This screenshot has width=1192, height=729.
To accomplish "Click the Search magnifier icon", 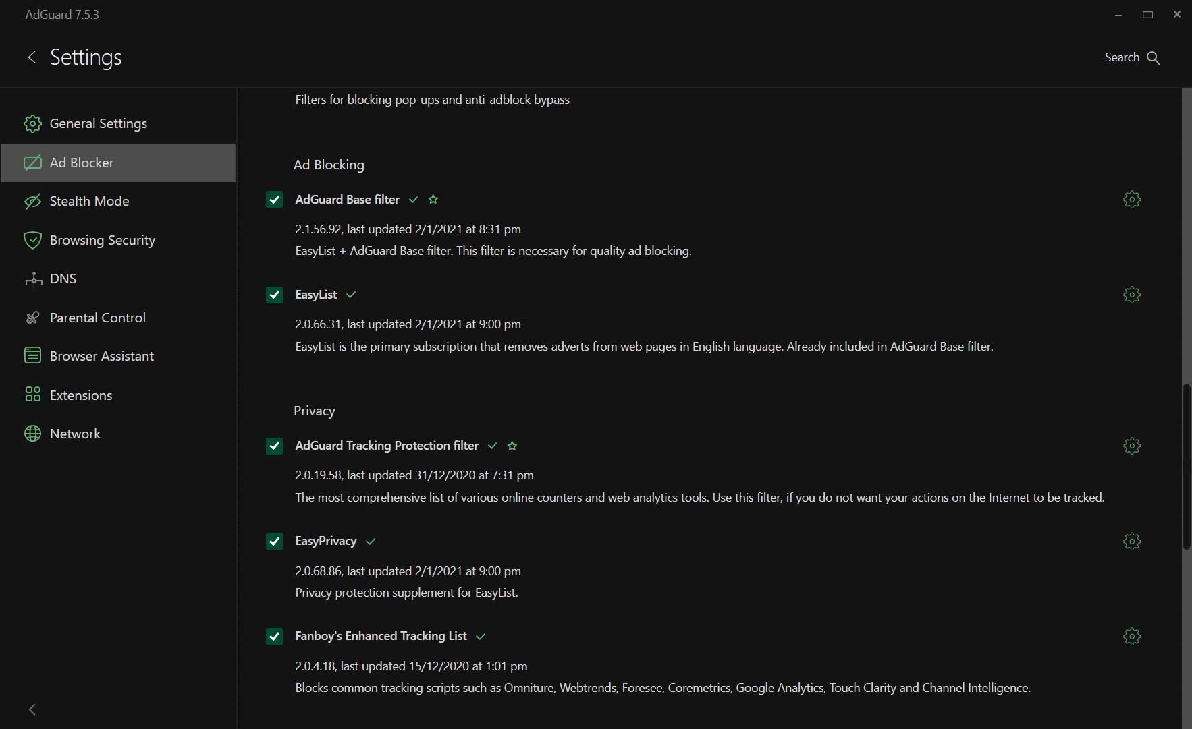I will 1154,58.
